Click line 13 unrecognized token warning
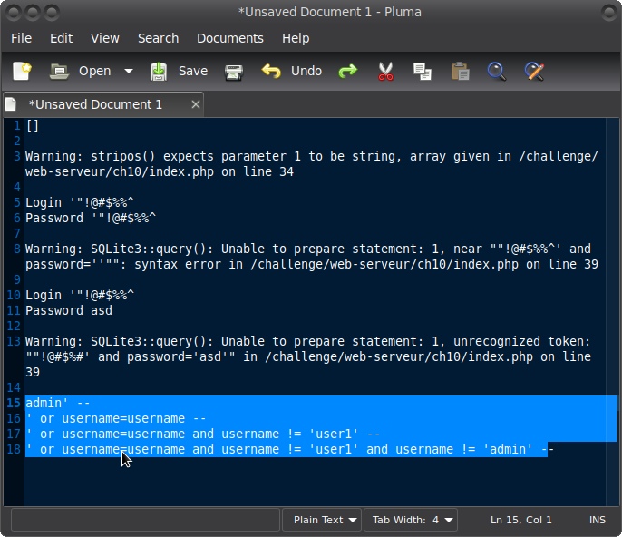 (308, 356)
